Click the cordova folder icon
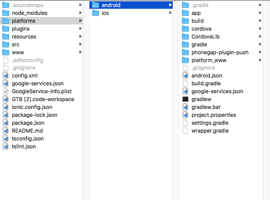The image size is (270, 200). point(185,29)
